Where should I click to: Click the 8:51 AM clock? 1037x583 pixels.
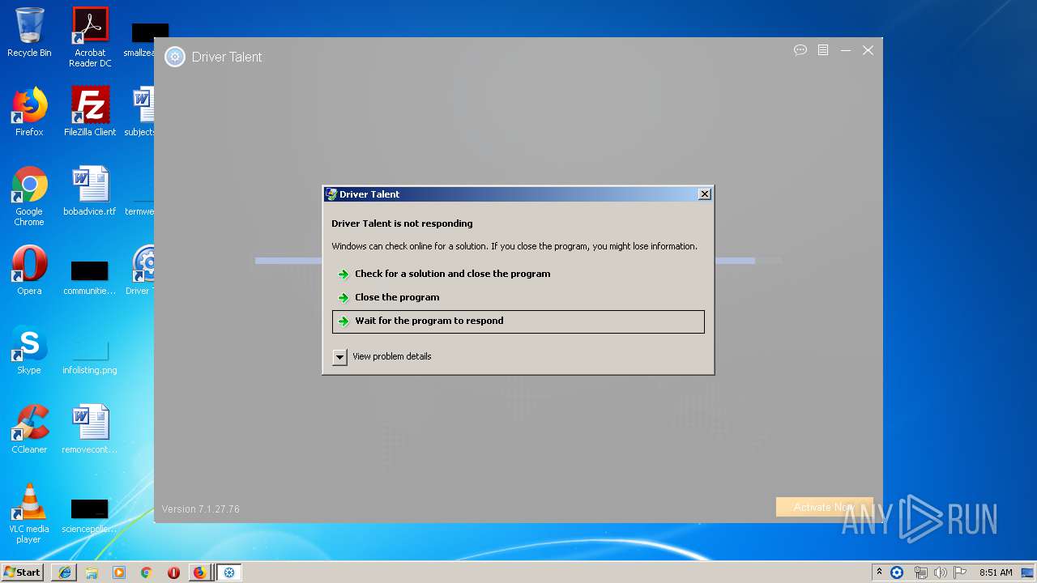pos(996,572)
